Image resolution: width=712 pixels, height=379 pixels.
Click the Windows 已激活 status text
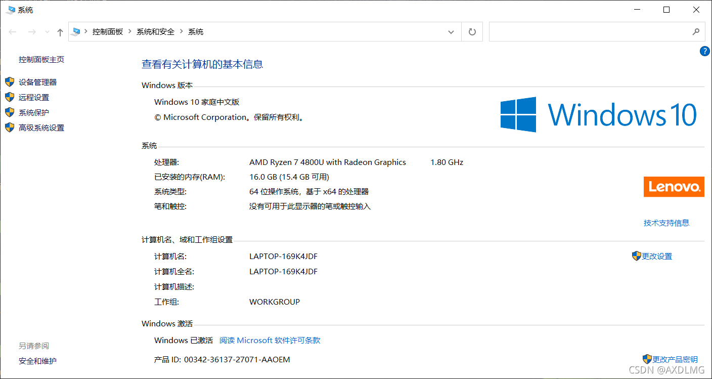pos(184,341)
